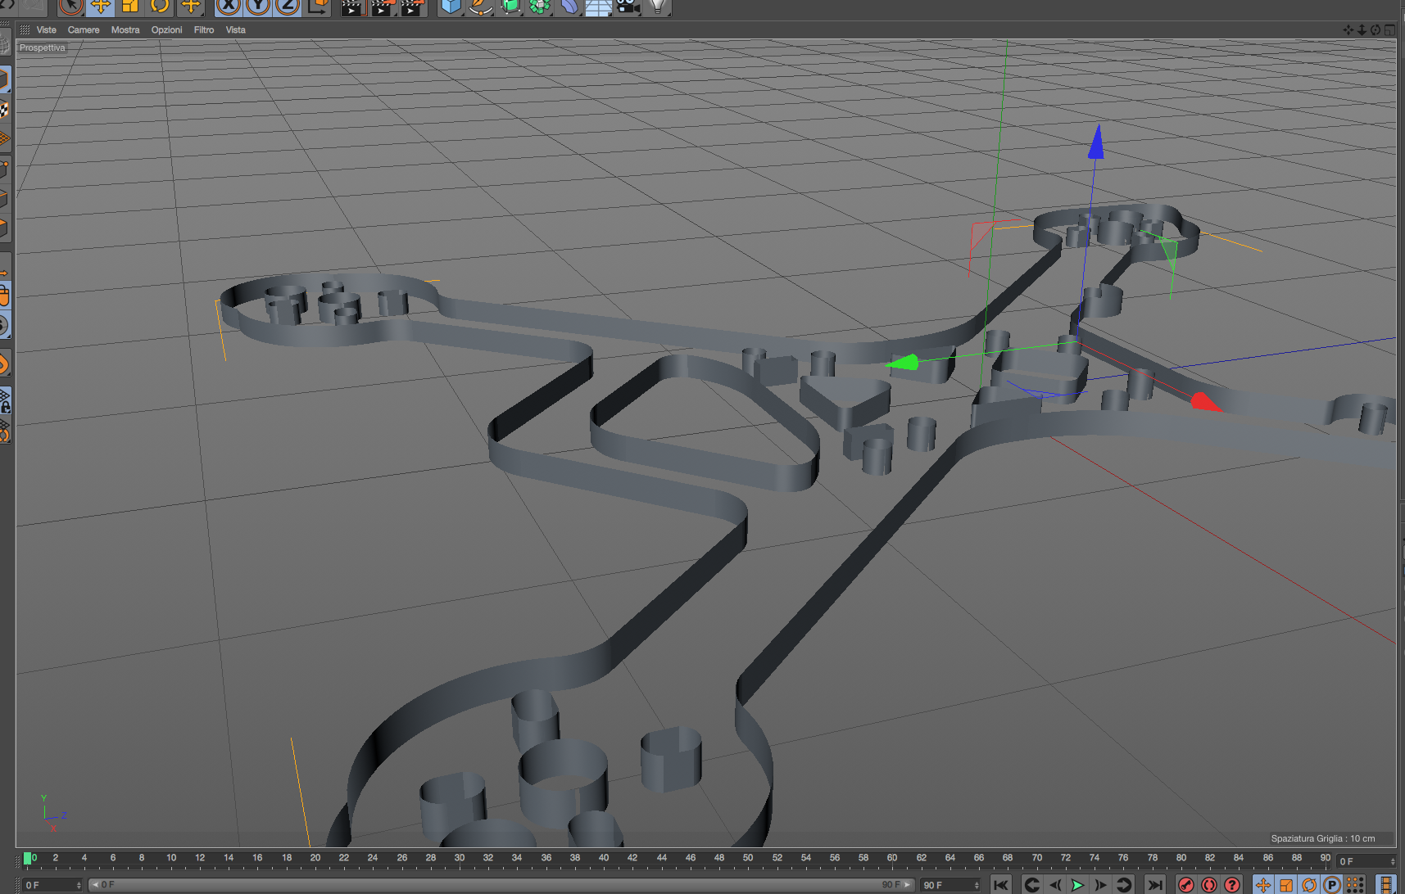
Task: Go to the end of animation
Action: coord(1155,885)
